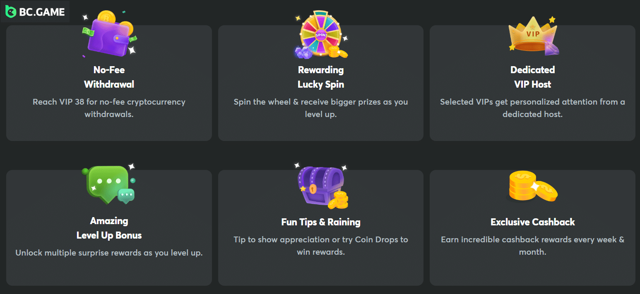Select the Fun Tips & Raining heading
Viewport: 640px width, 294px height.
(x=321, y=222)
